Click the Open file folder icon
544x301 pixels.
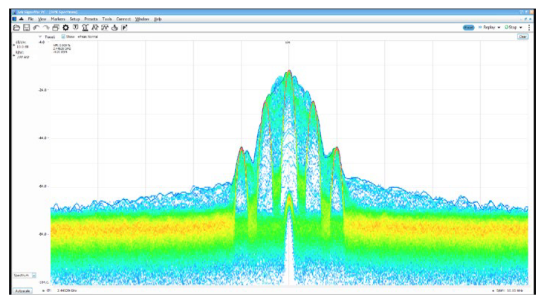click(15, 27)
